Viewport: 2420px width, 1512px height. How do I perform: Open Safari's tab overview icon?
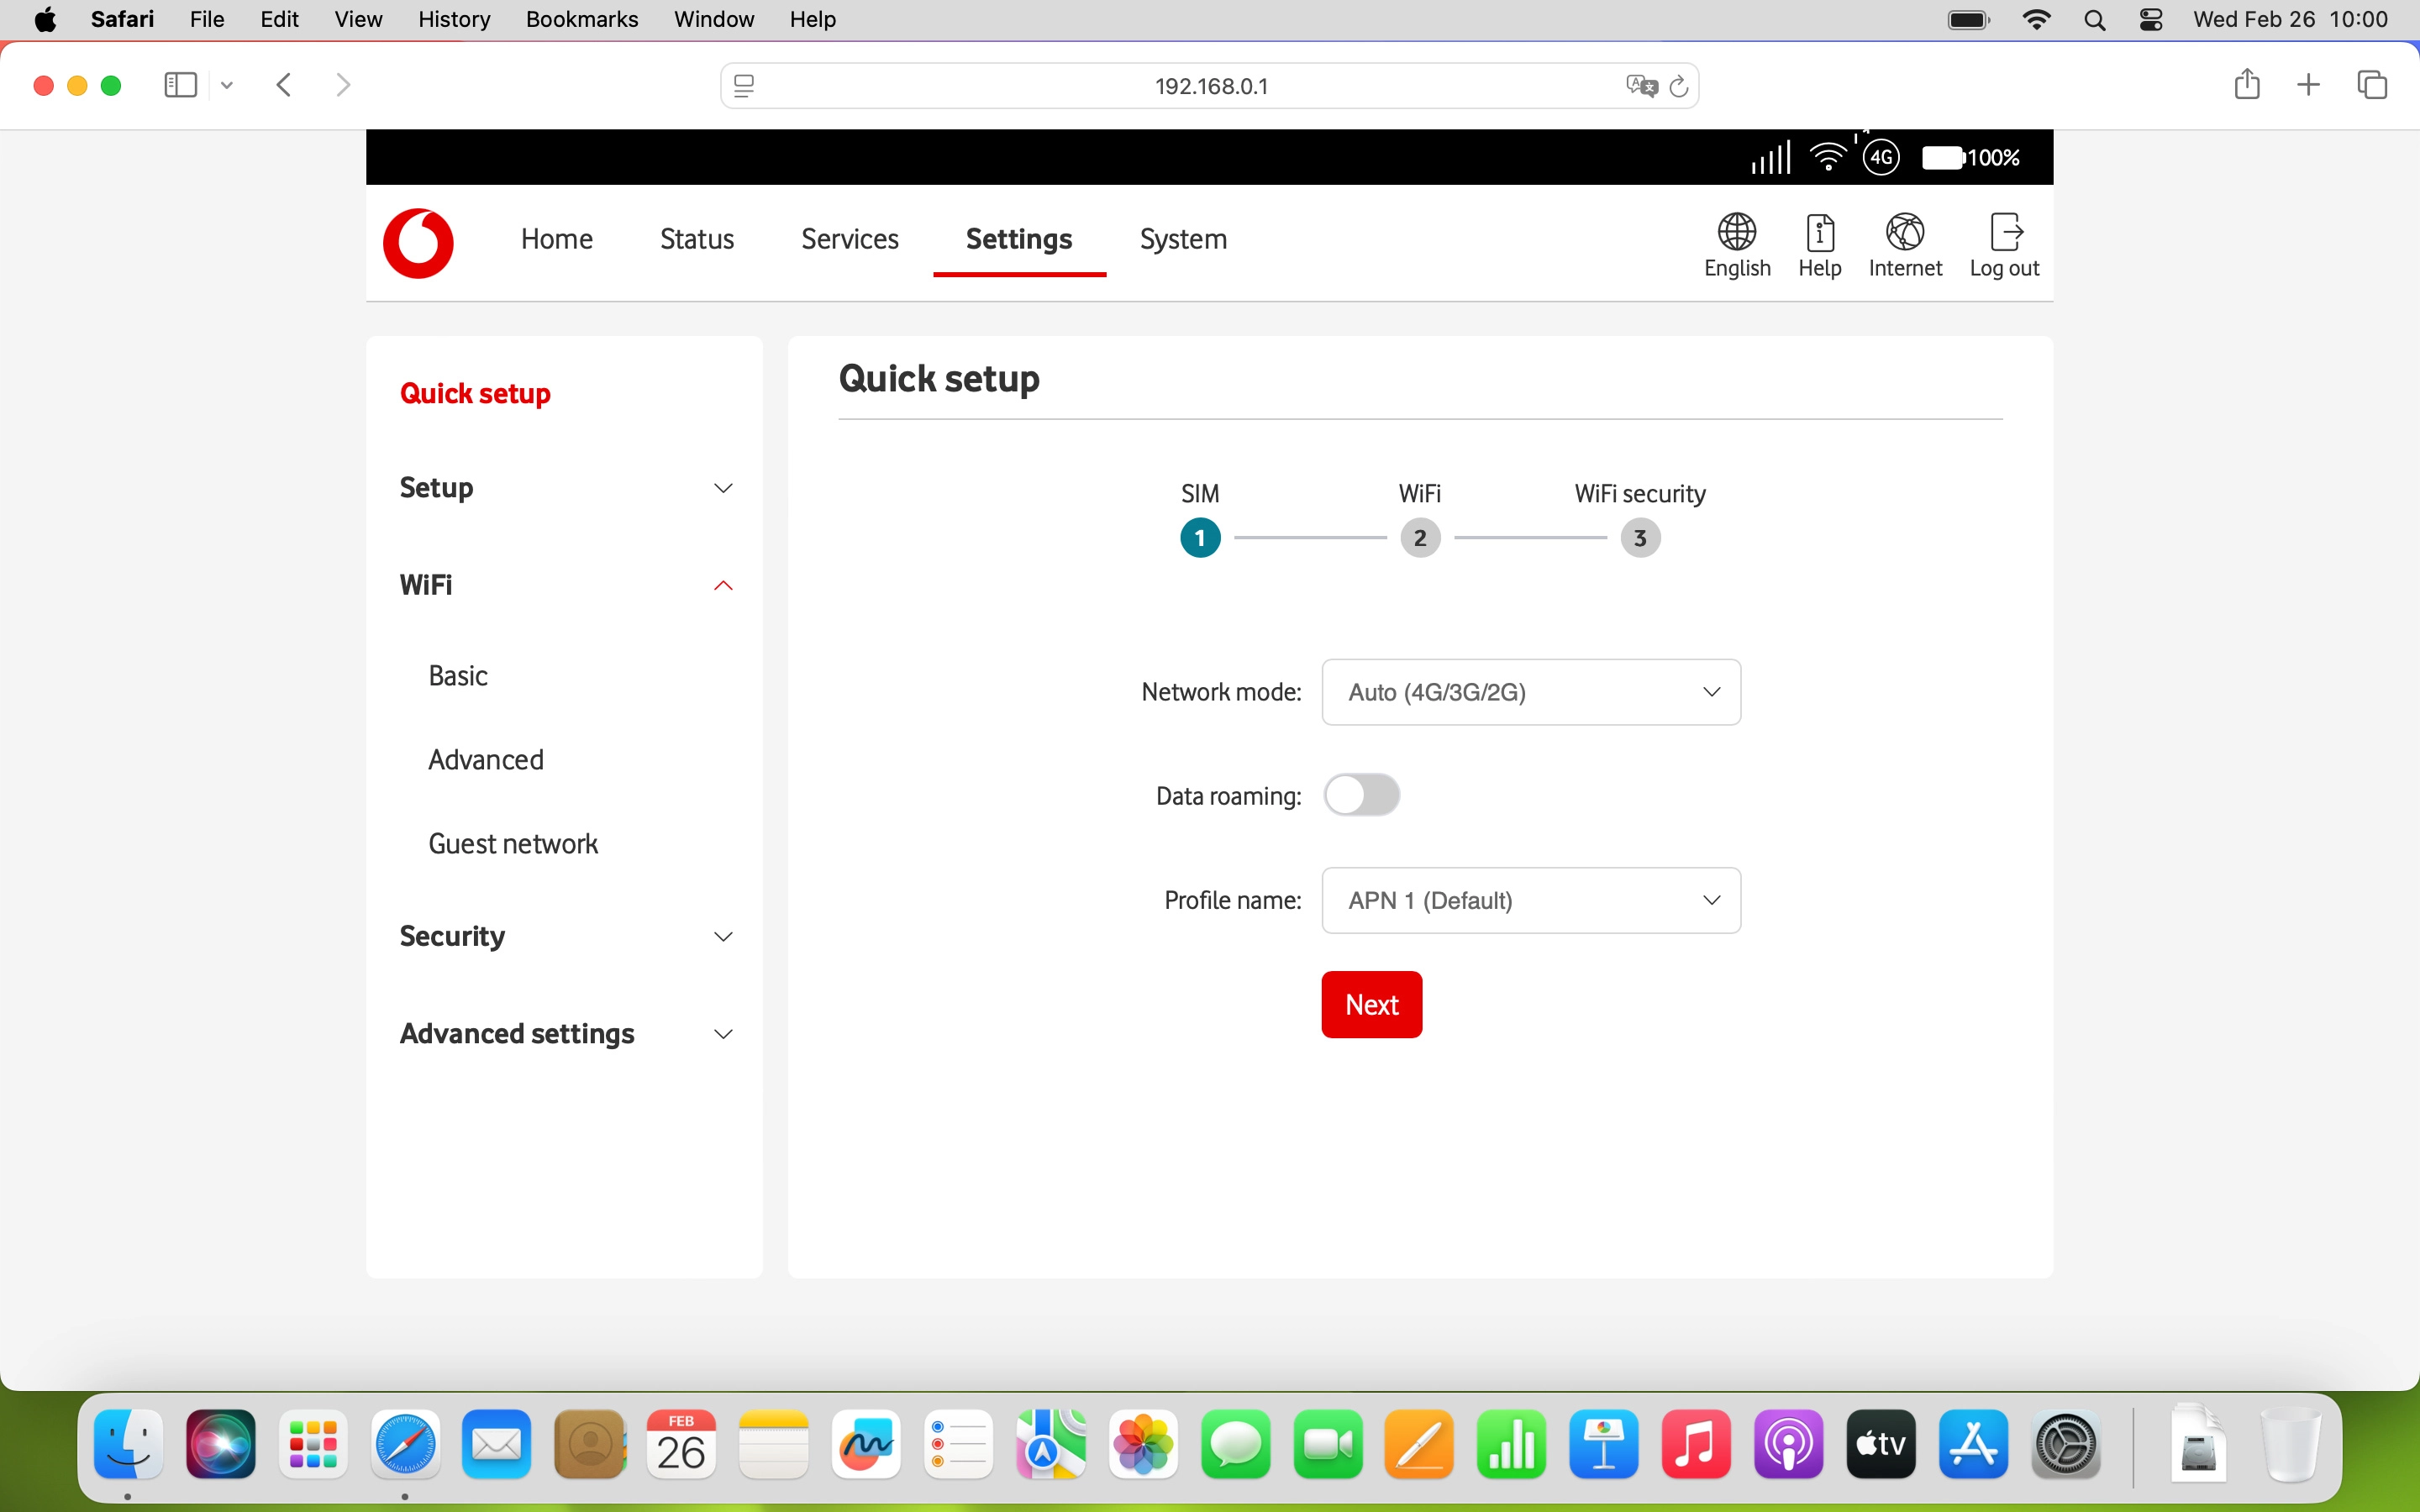tap(2372, 85)
